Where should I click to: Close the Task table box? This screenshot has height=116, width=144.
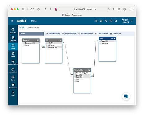coord(115,38)
